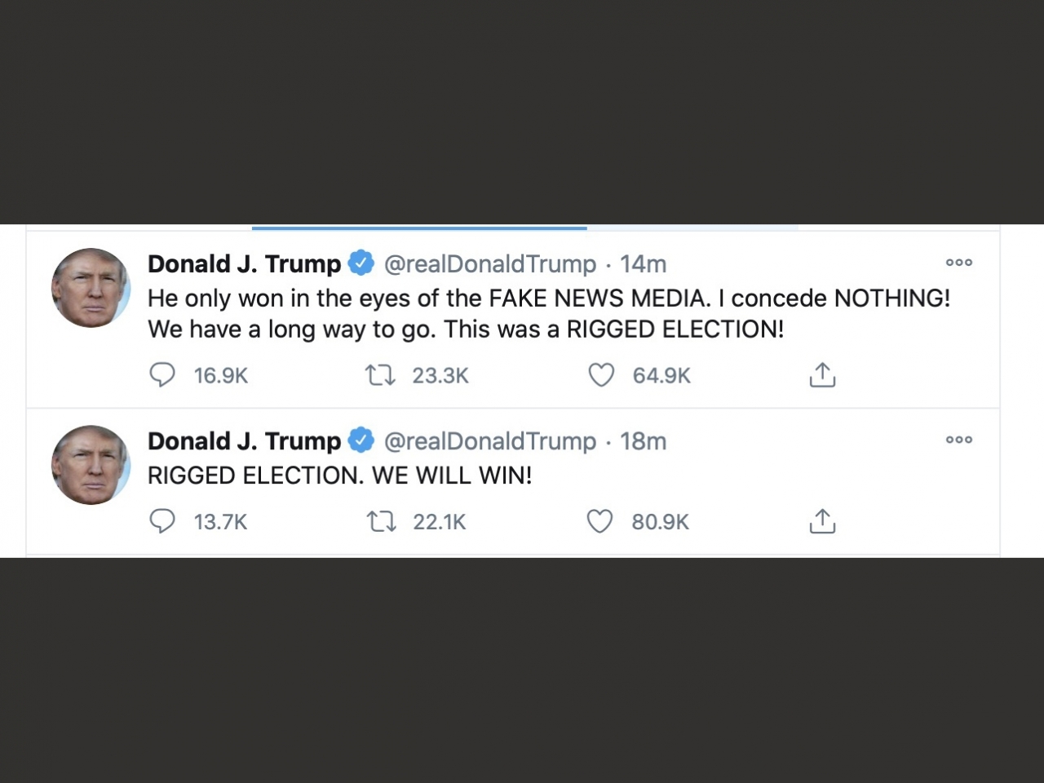
Task: Click the verified badge on the second tweet
Action: point(361,440)
